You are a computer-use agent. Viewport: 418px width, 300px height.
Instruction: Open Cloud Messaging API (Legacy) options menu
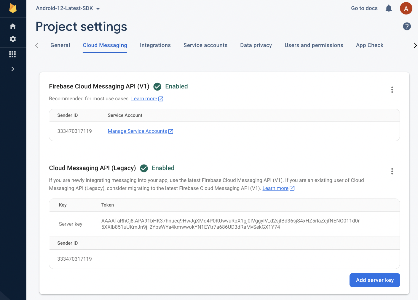tap(392, 171)
